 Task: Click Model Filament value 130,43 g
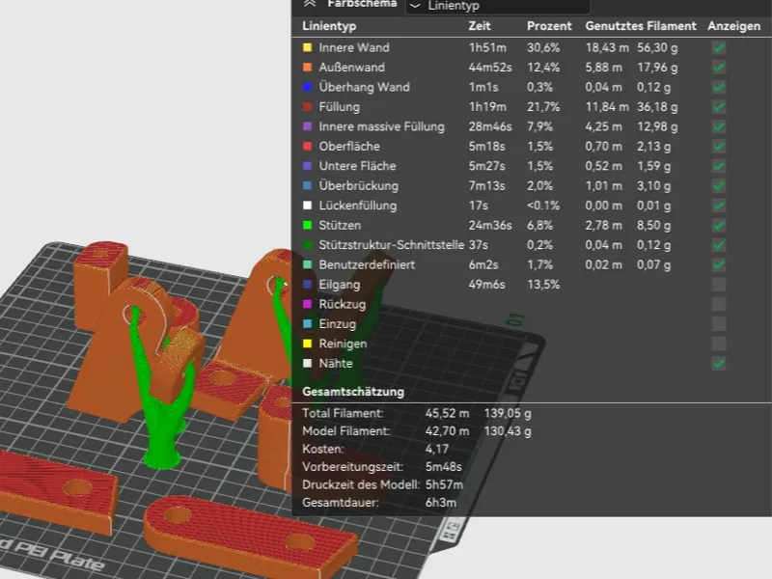508,431
